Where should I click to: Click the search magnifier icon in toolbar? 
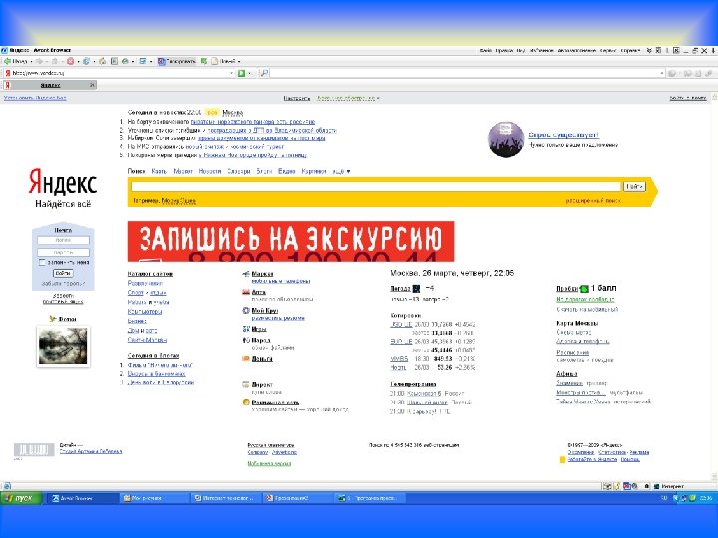pos(264,73)
